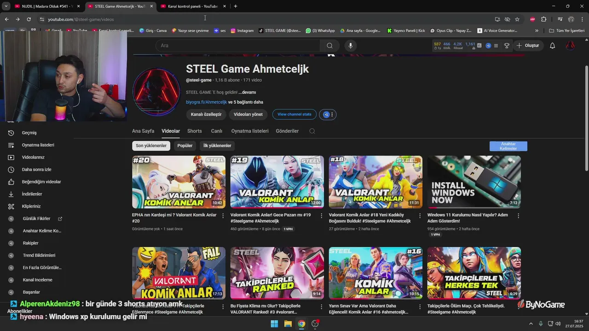
Task: Open the Tüm Yer İşaretleri bookmarks folder
Action: (x=567, y=31)
